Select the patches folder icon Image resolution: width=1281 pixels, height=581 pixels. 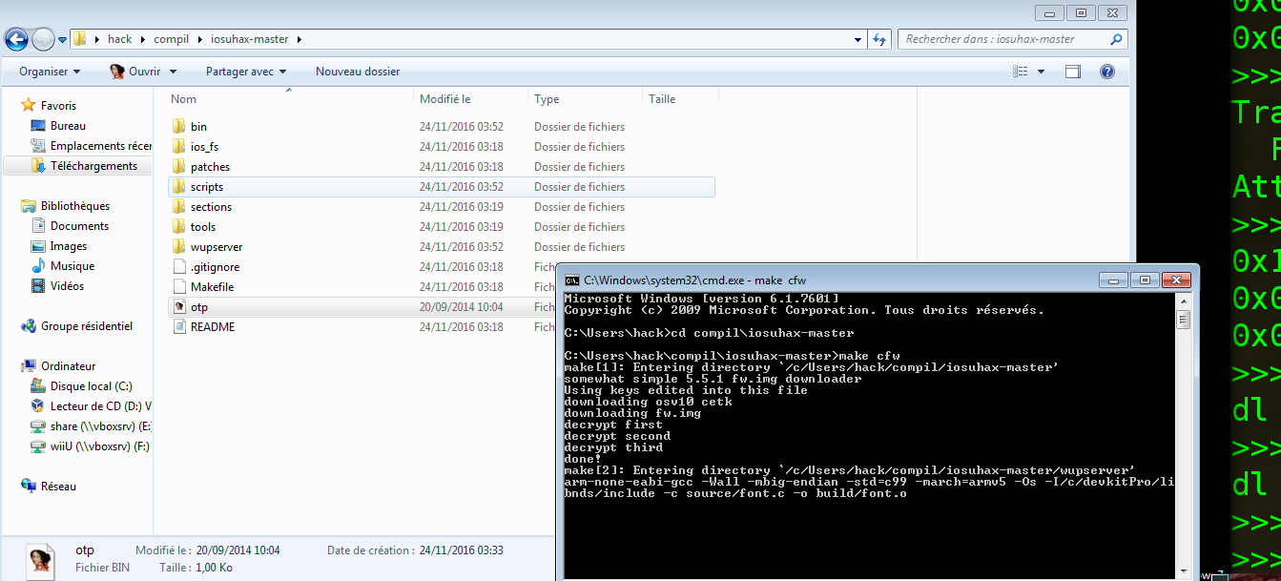click(178, 167)
